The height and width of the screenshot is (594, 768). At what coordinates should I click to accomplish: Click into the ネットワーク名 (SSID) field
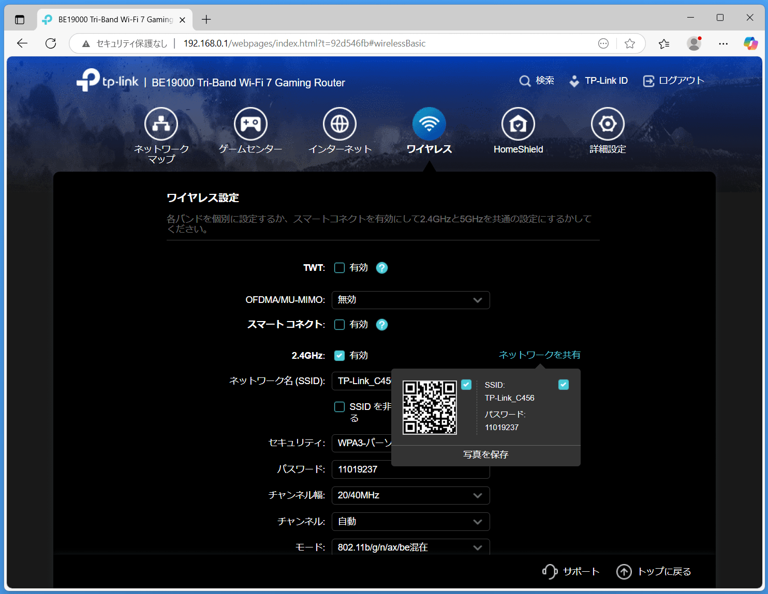[362, 381]
